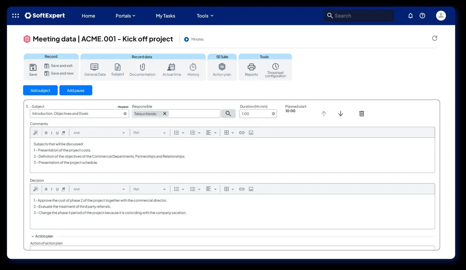Open Arial font dropdown in Comments
The width and height of the screenshot is (466, 270).
click(99, 133)
